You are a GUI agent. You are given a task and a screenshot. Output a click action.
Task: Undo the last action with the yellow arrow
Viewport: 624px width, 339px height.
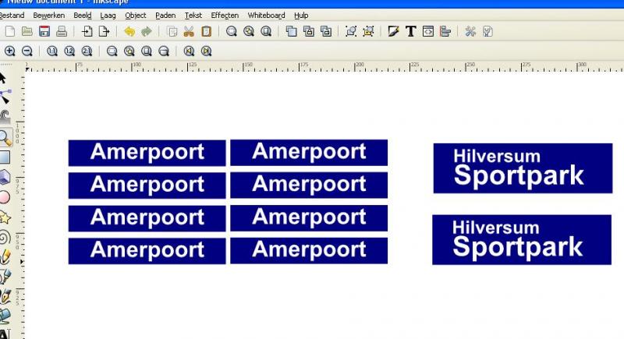[x=129, y=31]
